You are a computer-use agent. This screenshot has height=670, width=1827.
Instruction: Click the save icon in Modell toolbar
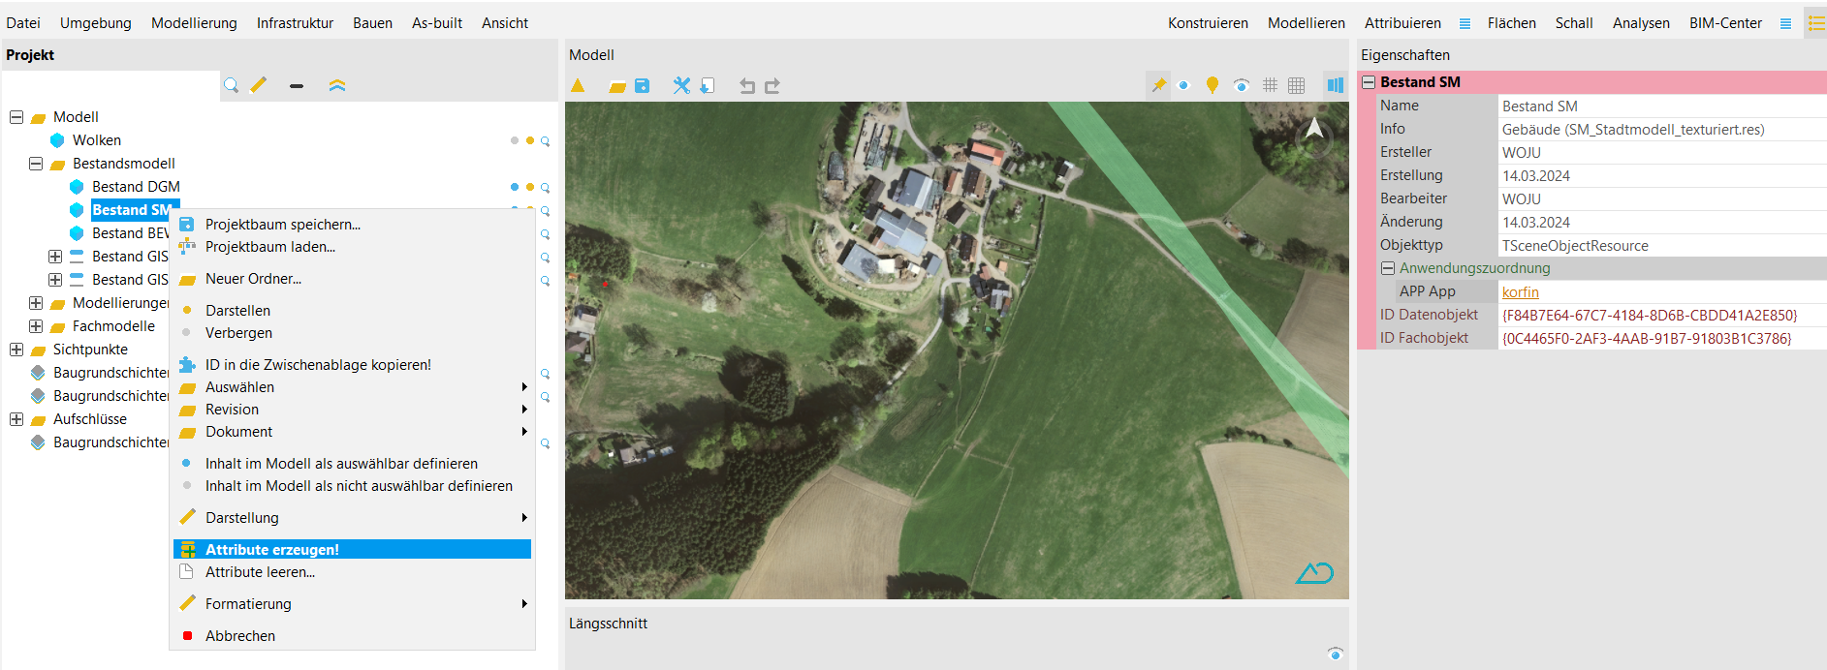[642, 86]
